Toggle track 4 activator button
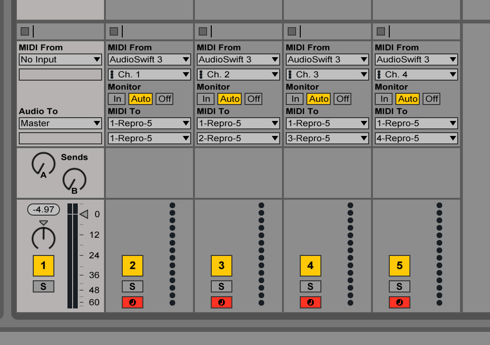 tap(310, 266)
